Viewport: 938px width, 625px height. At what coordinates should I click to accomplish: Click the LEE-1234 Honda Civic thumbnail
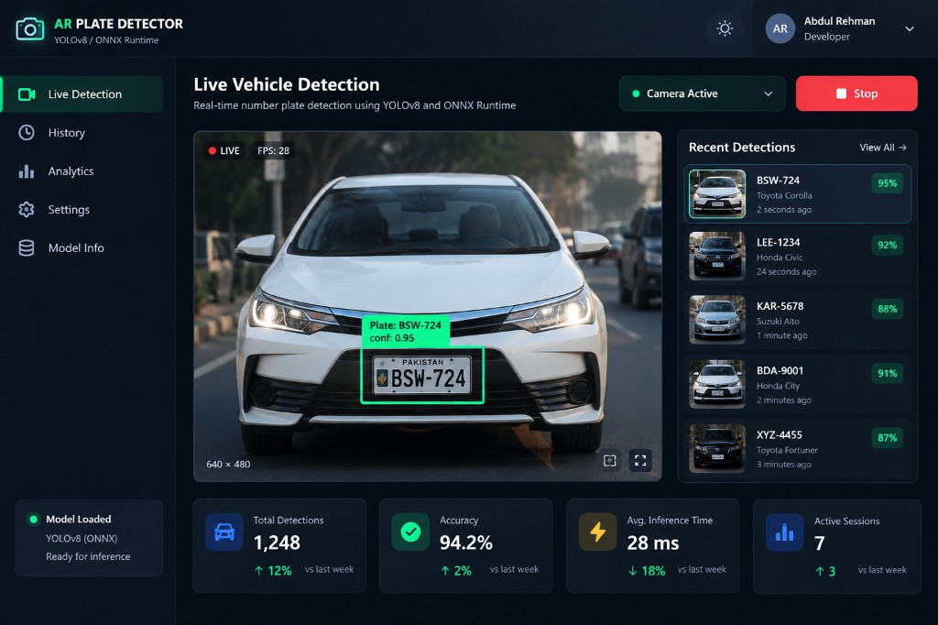pos(717,257)
